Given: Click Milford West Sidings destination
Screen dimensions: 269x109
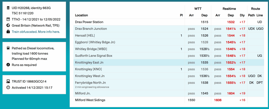Looking at the screenshot, I should tap(90, 100).
